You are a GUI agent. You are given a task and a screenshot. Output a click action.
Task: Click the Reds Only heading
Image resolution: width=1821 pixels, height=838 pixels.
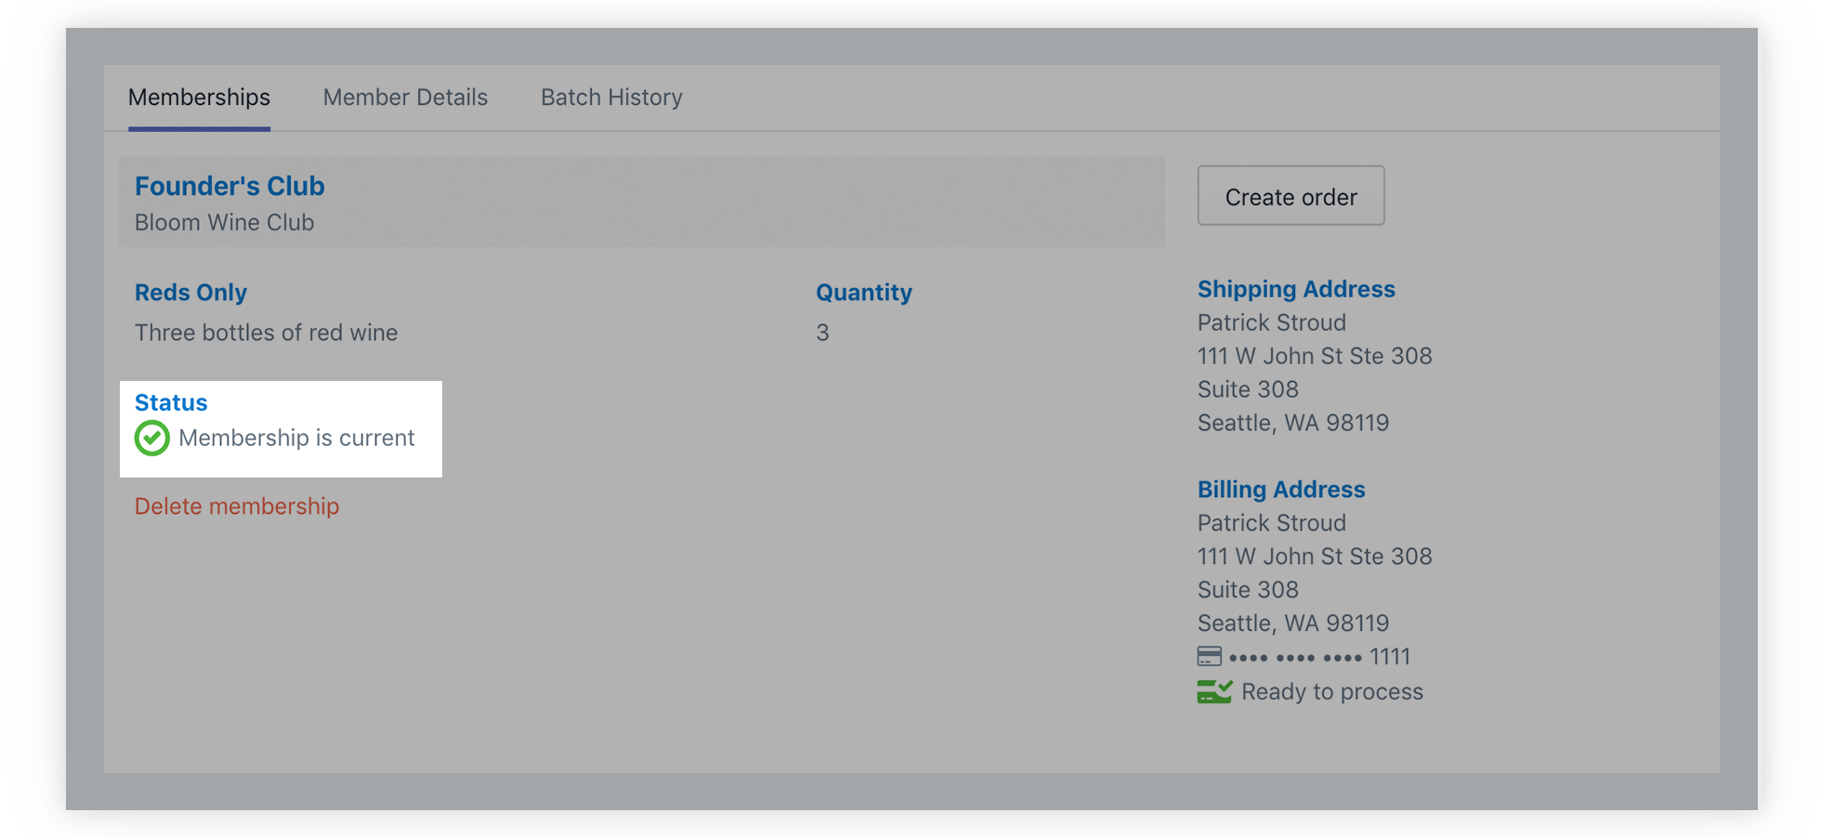[x=190, y=293]
